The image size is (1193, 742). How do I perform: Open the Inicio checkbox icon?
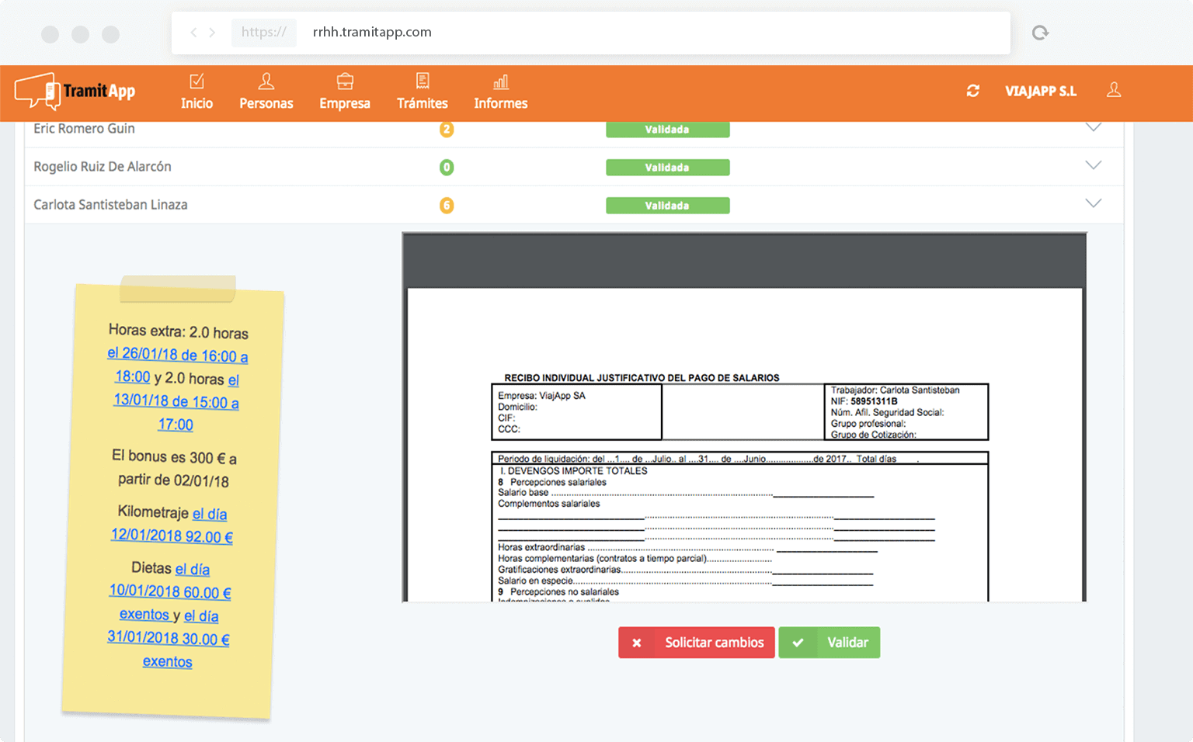click(197, 81)
